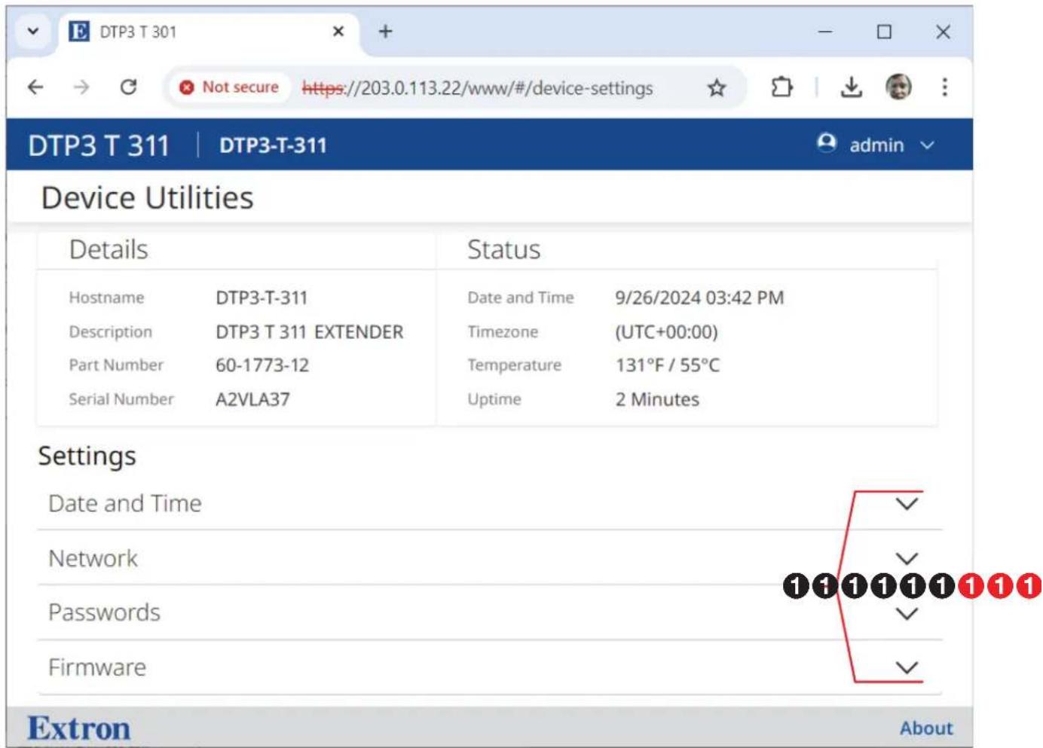
Task: Maximize the browser window
Action: 884,32
